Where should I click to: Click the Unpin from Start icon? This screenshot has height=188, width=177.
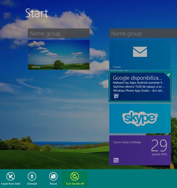coord(11,176)
